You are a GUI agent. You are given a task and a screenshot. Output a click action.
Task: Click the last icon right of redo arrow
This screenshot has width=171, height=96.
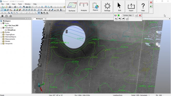click(127, 19)
